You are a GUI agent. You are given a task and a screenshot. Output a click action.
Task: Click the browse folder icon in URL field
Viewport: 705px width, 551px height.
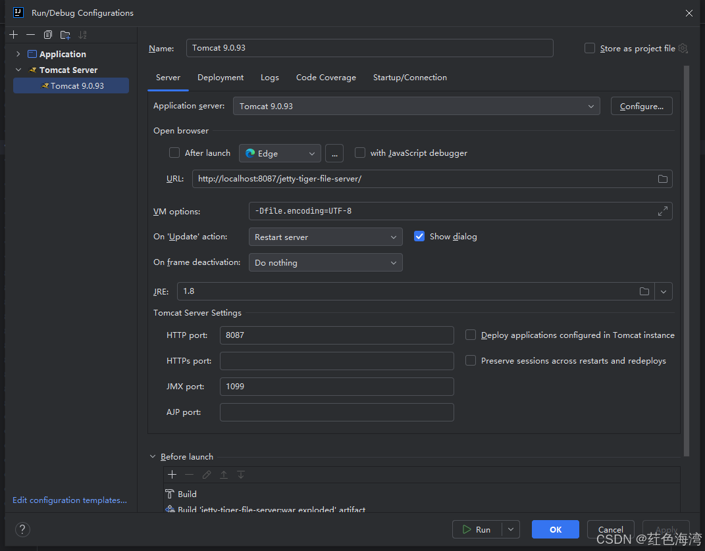pyautogui.click(x=663, y=179)
